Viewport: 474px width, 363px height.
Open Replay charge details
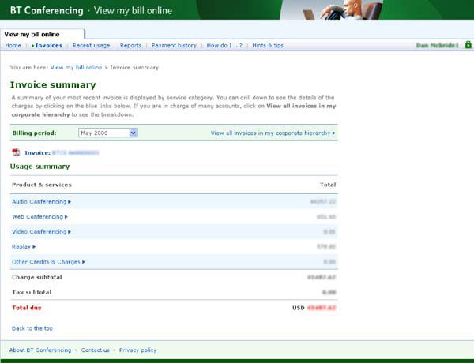[x=24, y=246]
